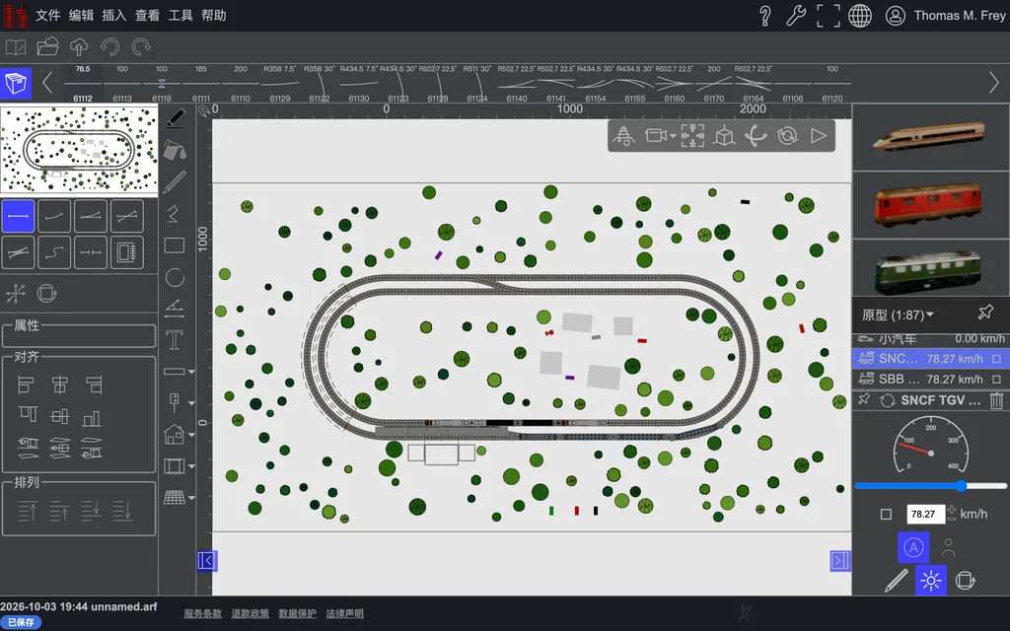Select the Text tool in the sidebar
The image size is (1010, 631).
[175, 339]
